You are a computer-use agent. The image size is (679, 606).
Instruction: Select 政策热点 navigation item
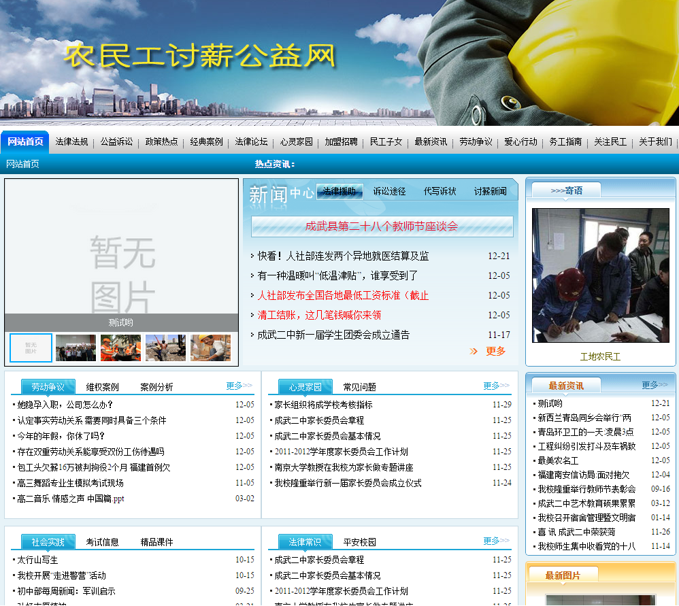pyautogui.click(x=161, y=141)
